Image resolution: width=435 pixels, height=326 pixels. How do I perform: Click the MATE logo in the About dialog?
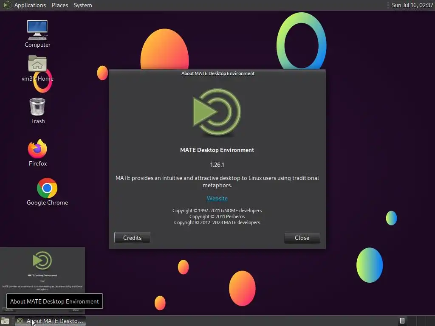point(217,112)
